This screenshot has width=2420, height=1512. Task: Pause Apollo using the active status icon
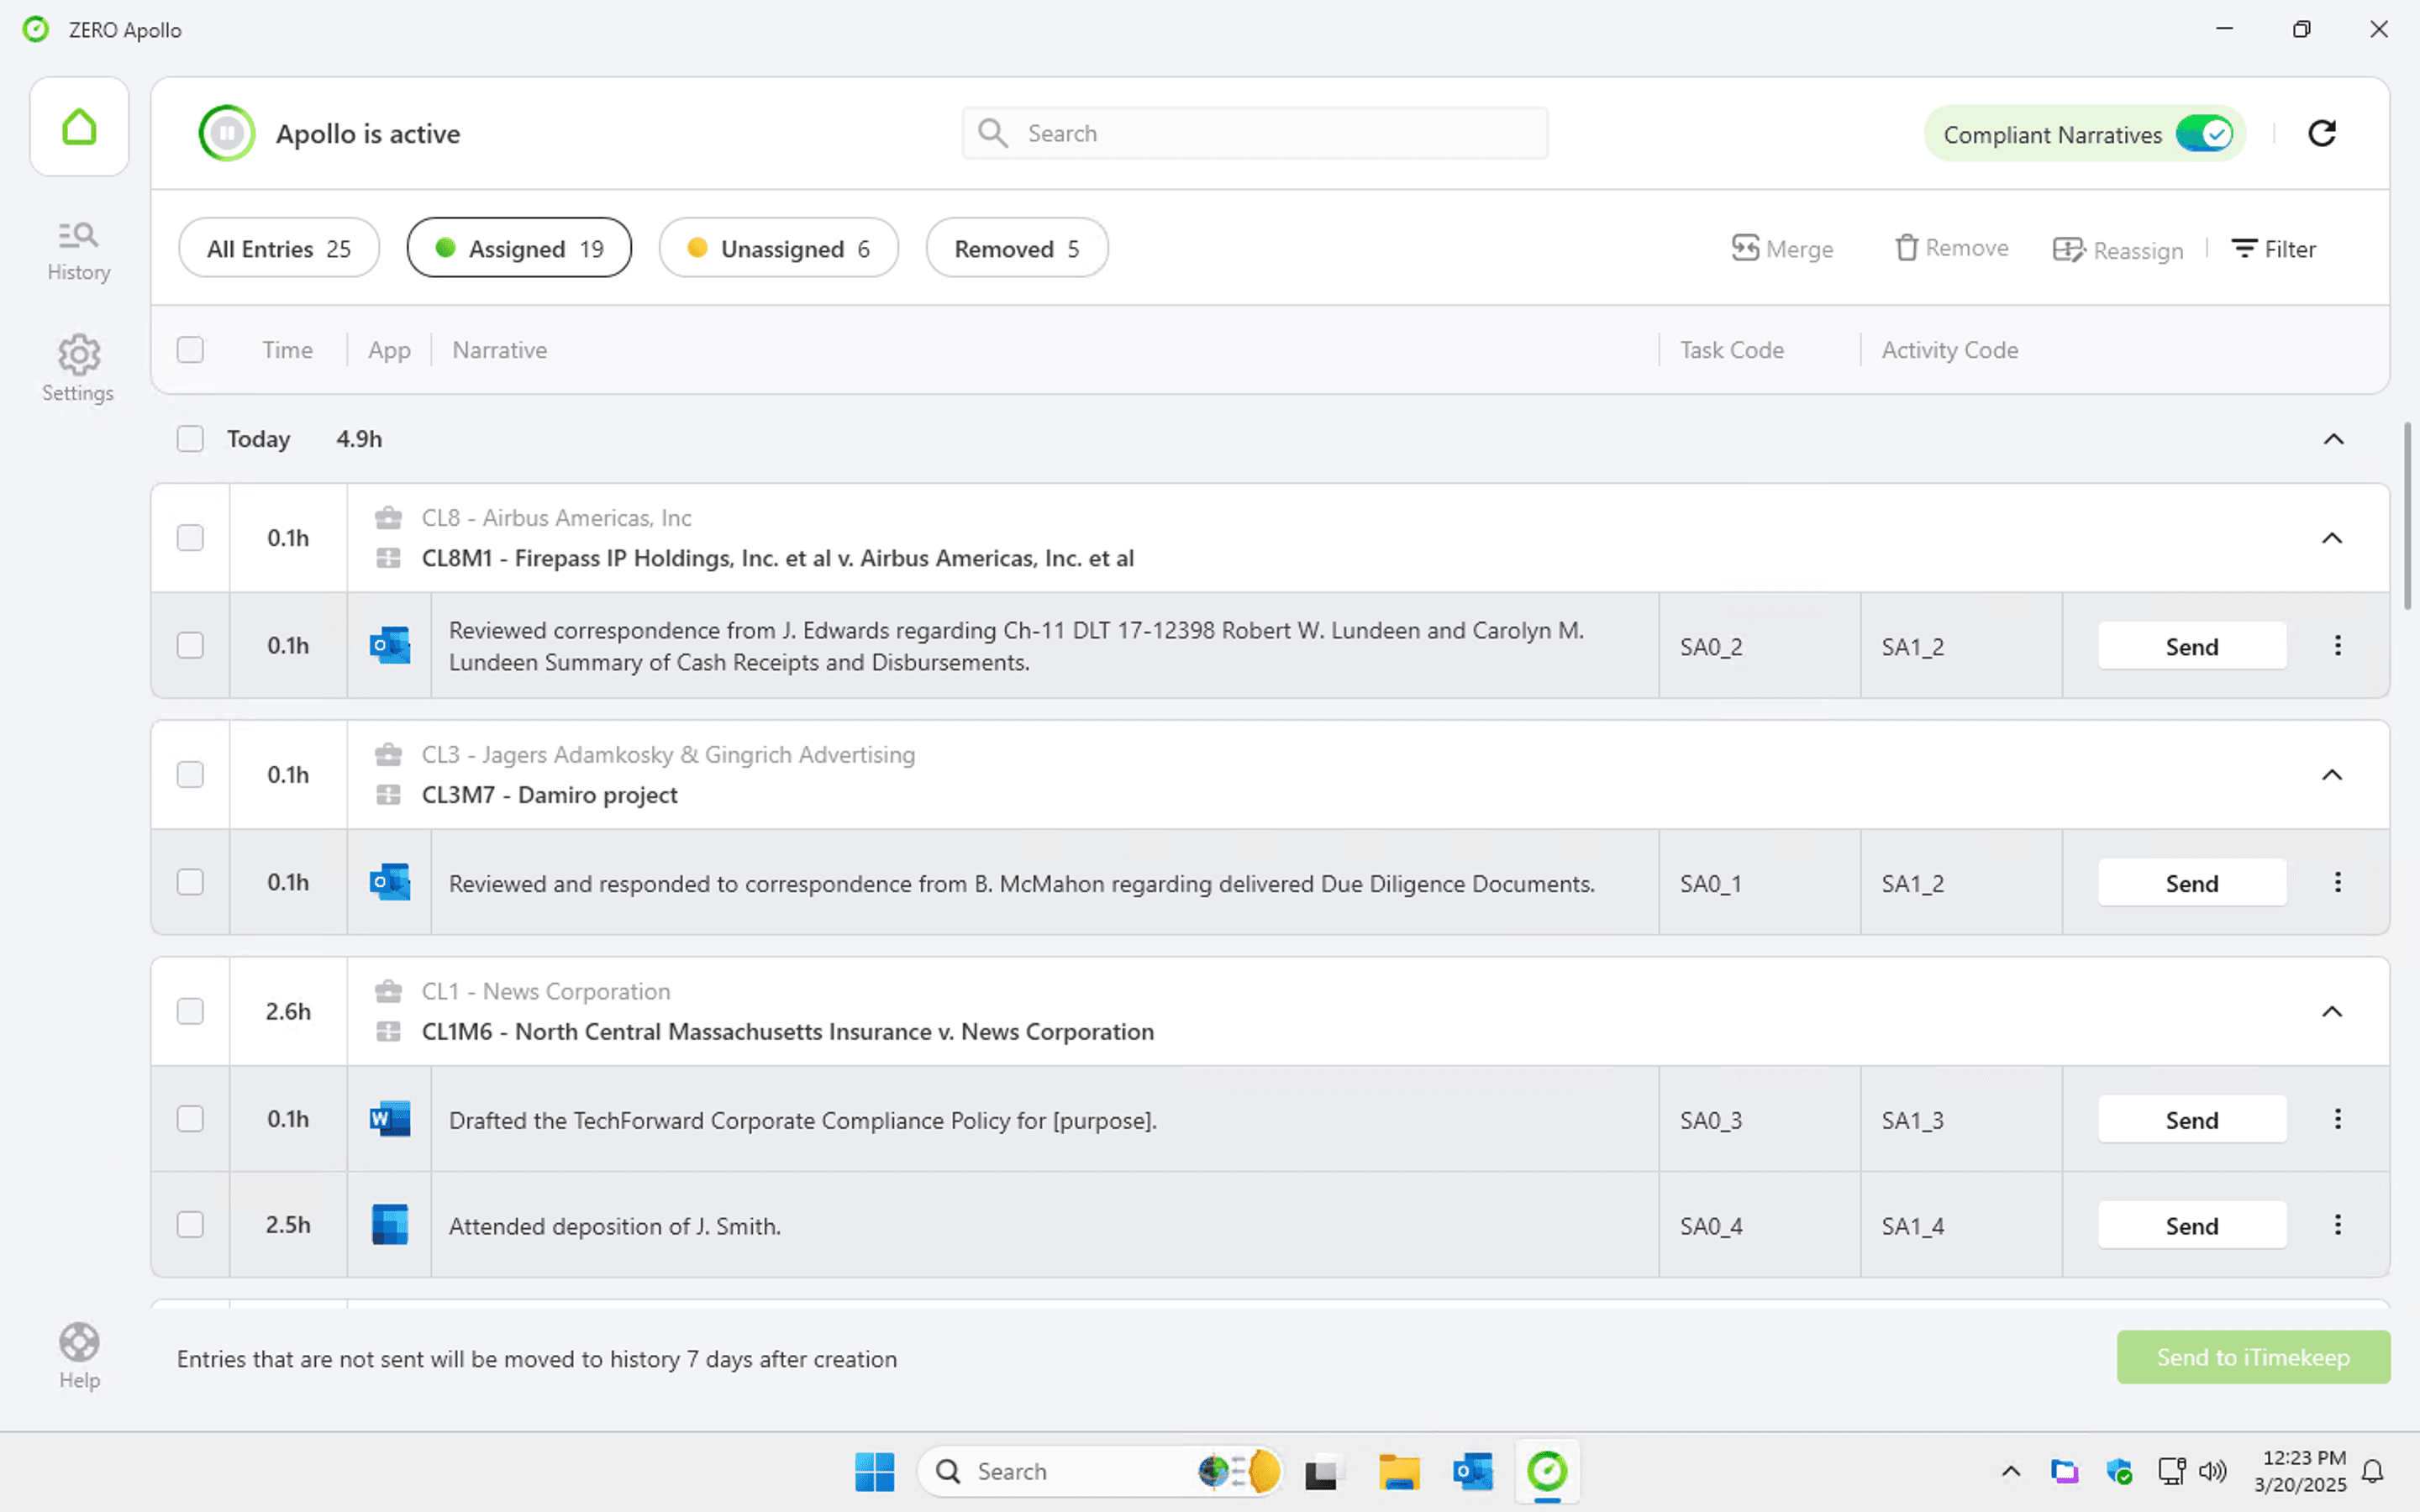[227, 133]
